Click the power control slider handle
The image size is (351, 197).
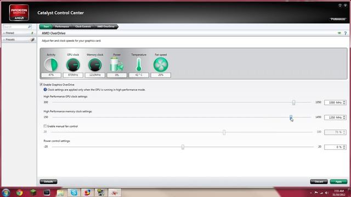tap(183, 147)
